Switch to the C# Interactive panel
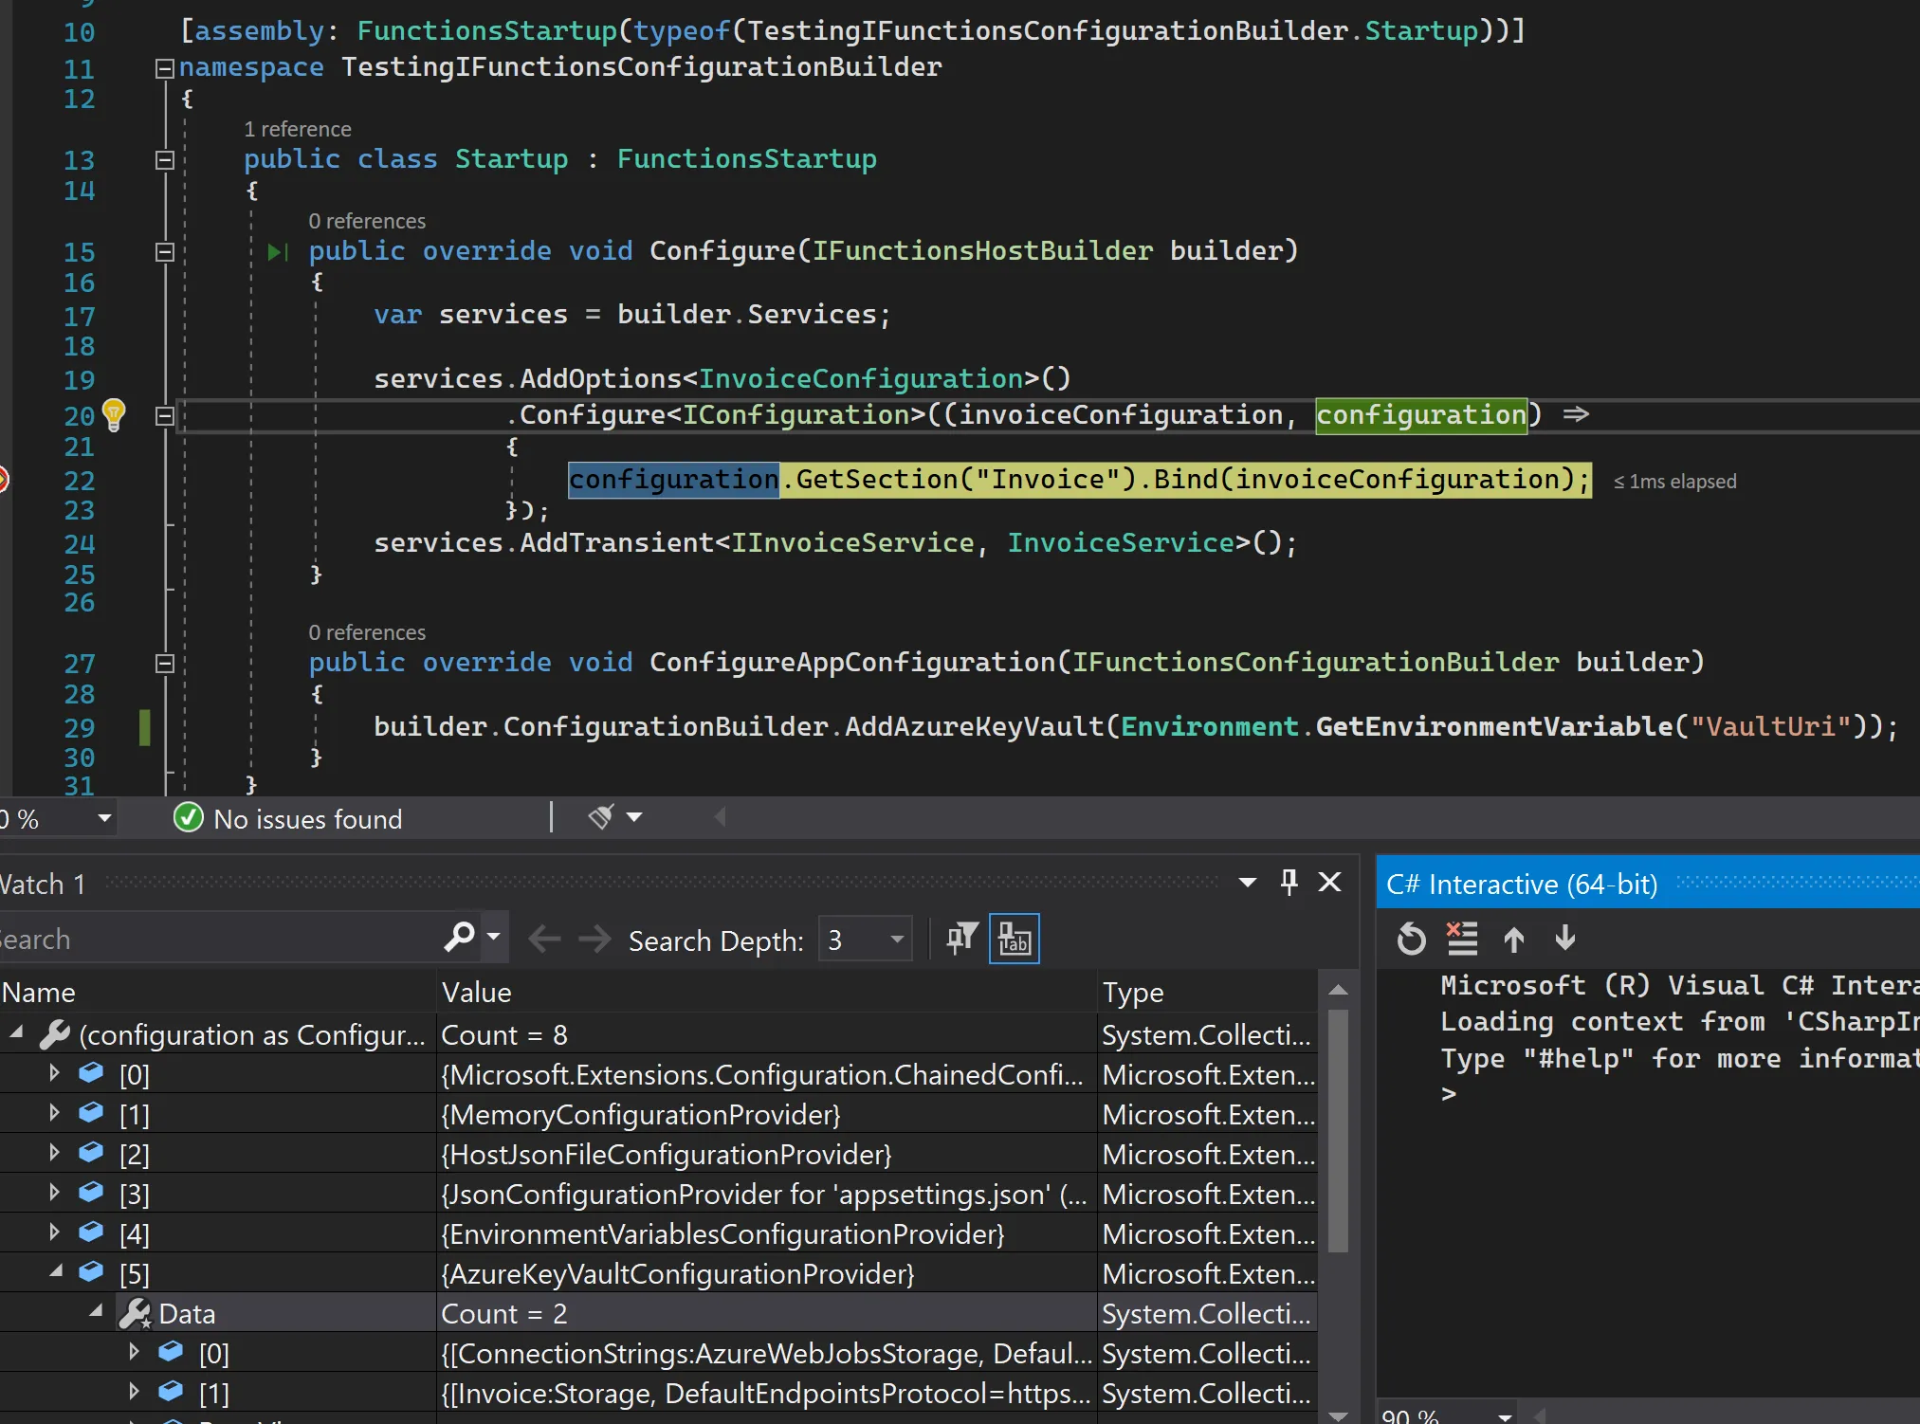Viewport: 1920px width, 1424px height. tap(1522, 883)
